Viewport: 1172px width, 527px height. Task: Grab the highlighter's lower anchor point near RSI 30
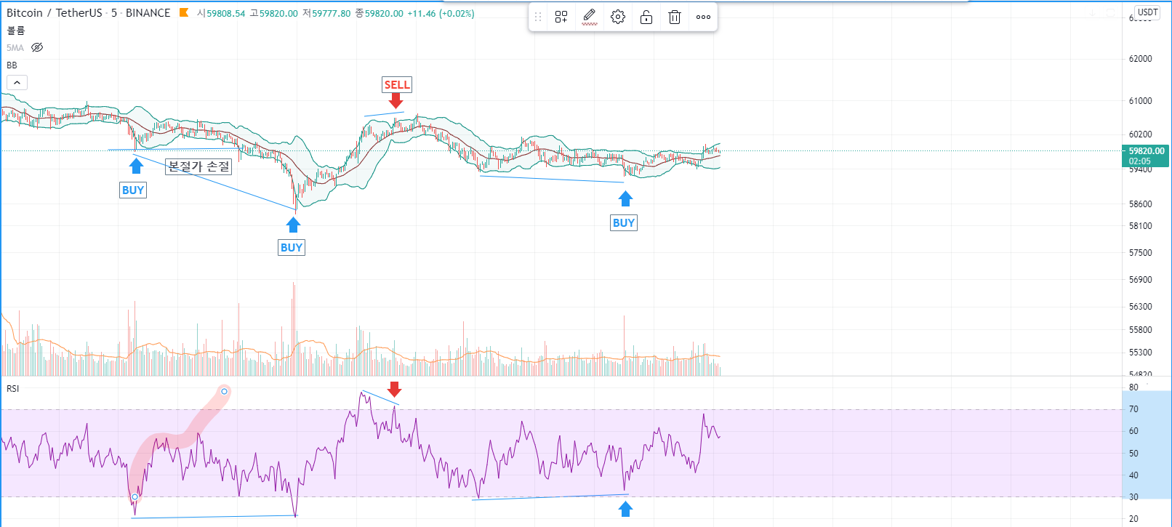coord(135,496)
